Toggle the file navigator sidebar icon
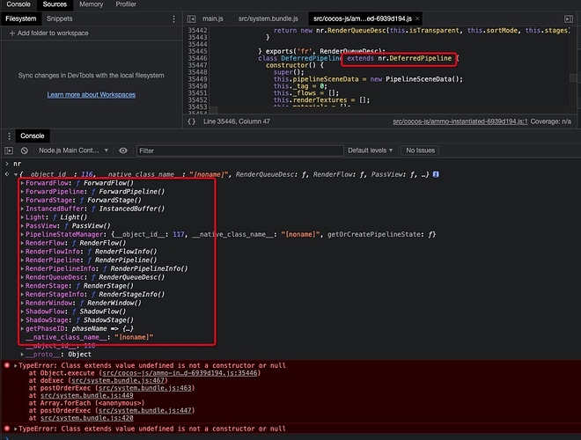 [x=191, y=18]
